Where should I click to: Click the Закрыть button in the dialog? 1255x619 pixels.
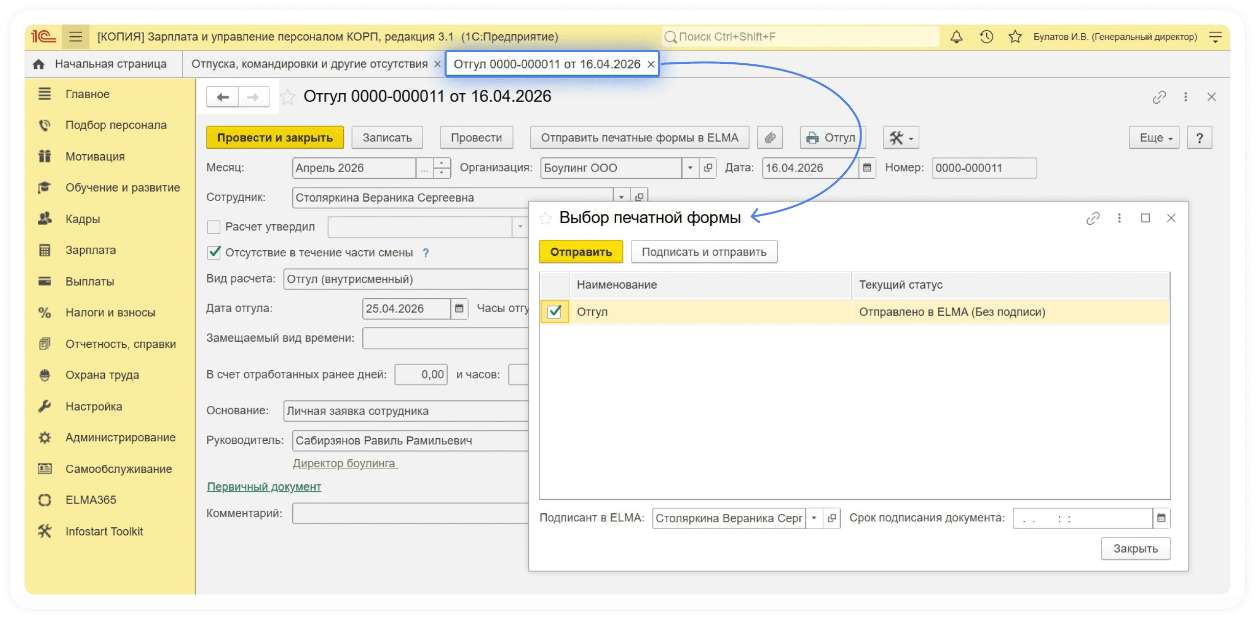pos(1135,549)
